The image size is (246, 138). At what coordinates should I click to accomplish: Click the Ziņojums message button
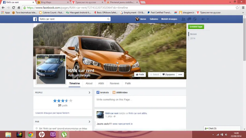point(169,74)
